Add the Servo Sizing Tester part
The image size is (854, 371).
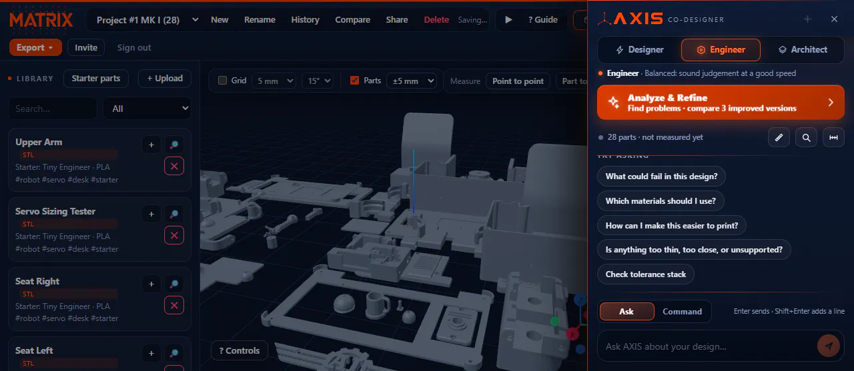pyautogui.click(x=151, y=214)
